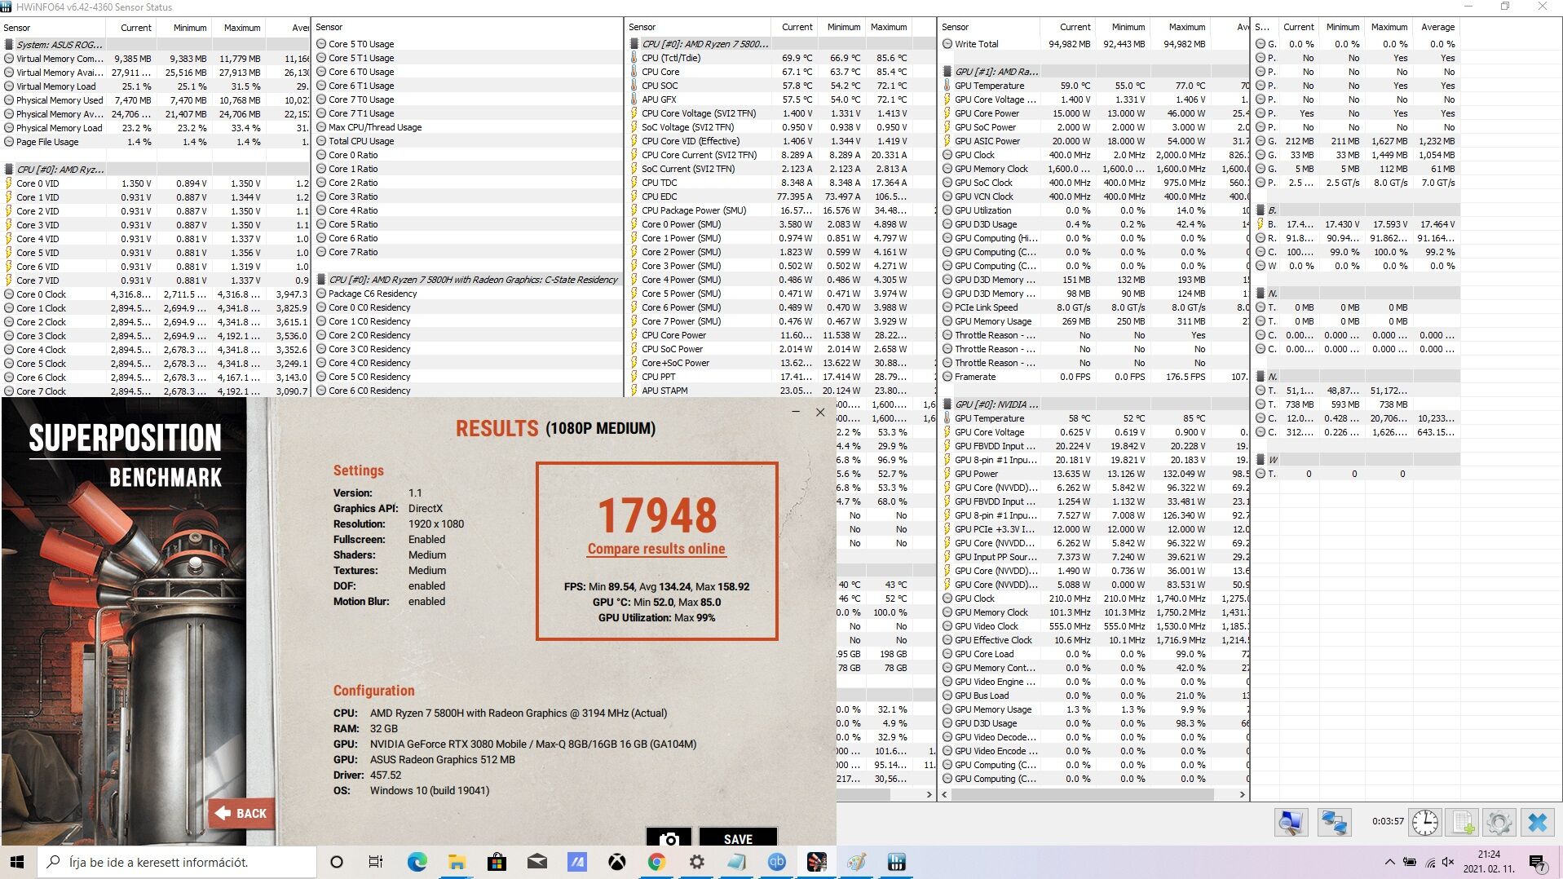
Task: Open Cortana circle on taskbar
Action: pyautogui.click(x=336, y=862)
